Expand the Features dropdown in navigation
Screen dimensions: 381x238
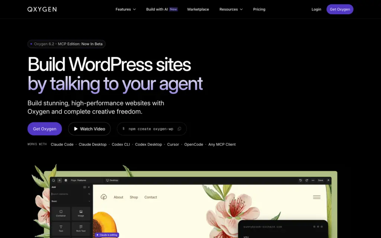(x=126, y=9)
